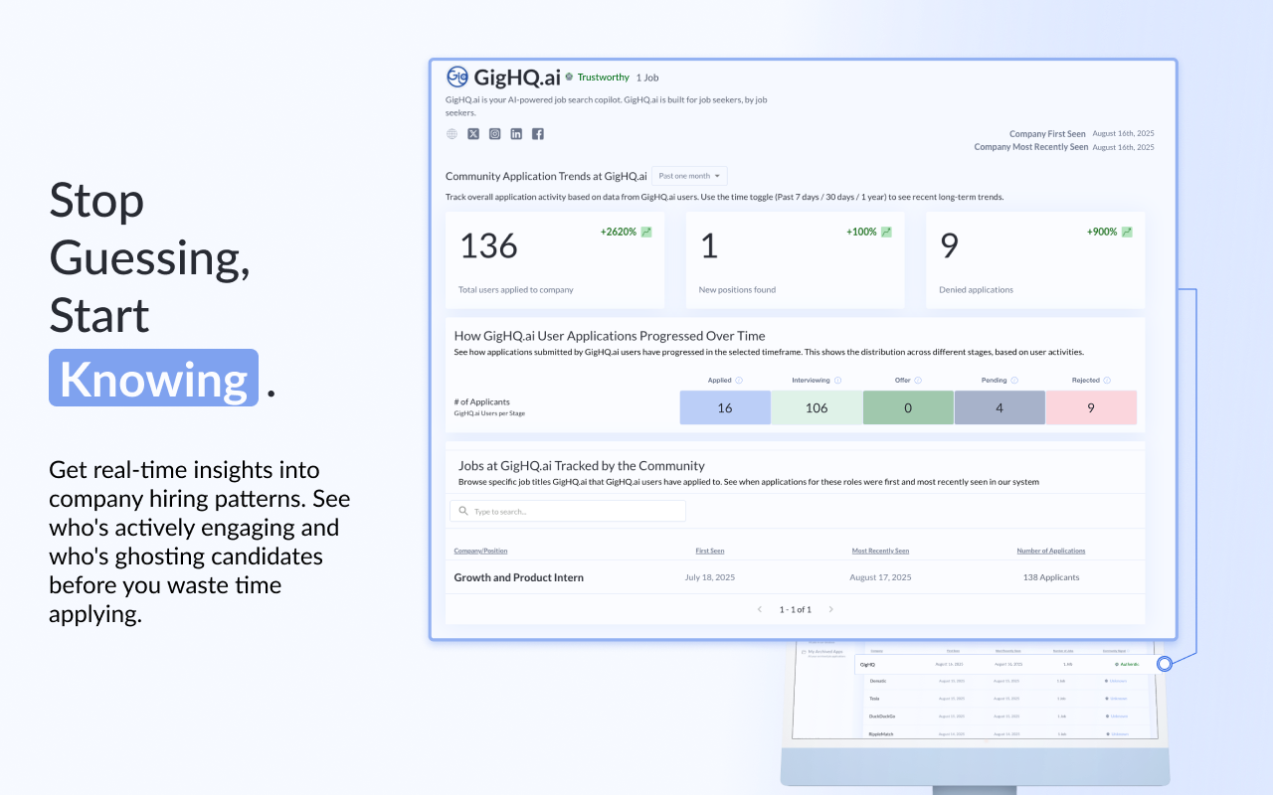Click the "August 17, 2025" most recently seen date
Viewport: 1273px width, 795px height.
pos(880,577)
